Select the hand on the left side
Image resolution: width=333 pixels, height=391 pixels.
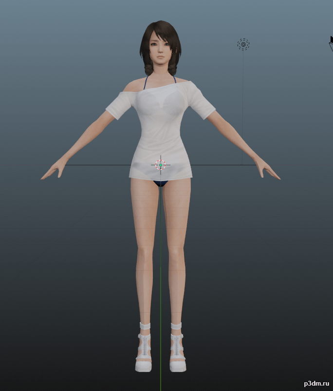tap(52, 172)
